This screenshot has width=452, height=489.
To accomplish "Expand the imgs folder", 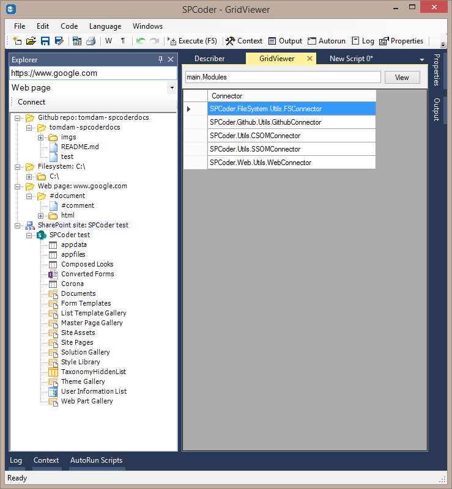I will coord(40,138).
